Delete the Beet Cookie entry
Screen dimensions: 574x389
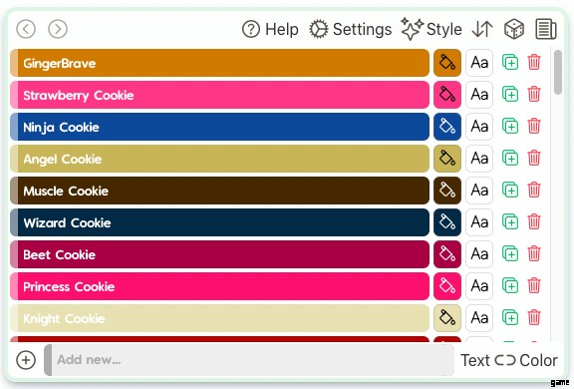[534, 253]
